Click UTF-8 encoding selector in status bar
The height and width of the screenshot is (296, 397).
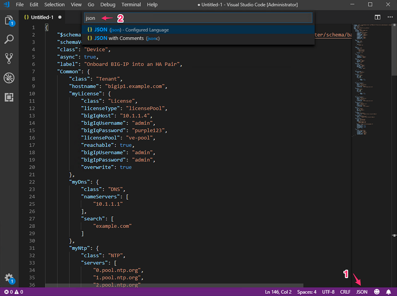click(x=328, y=292)
